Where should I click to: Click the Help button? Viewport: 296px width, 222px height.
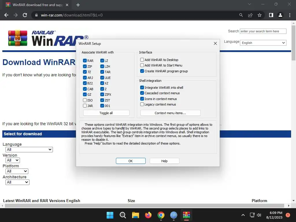click(x=164, y=161)
